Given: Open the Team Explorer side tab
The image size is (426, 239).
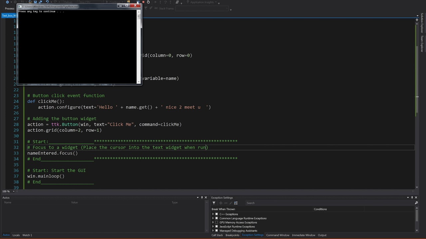Looking at the screenshot, I should click(422, 43).
